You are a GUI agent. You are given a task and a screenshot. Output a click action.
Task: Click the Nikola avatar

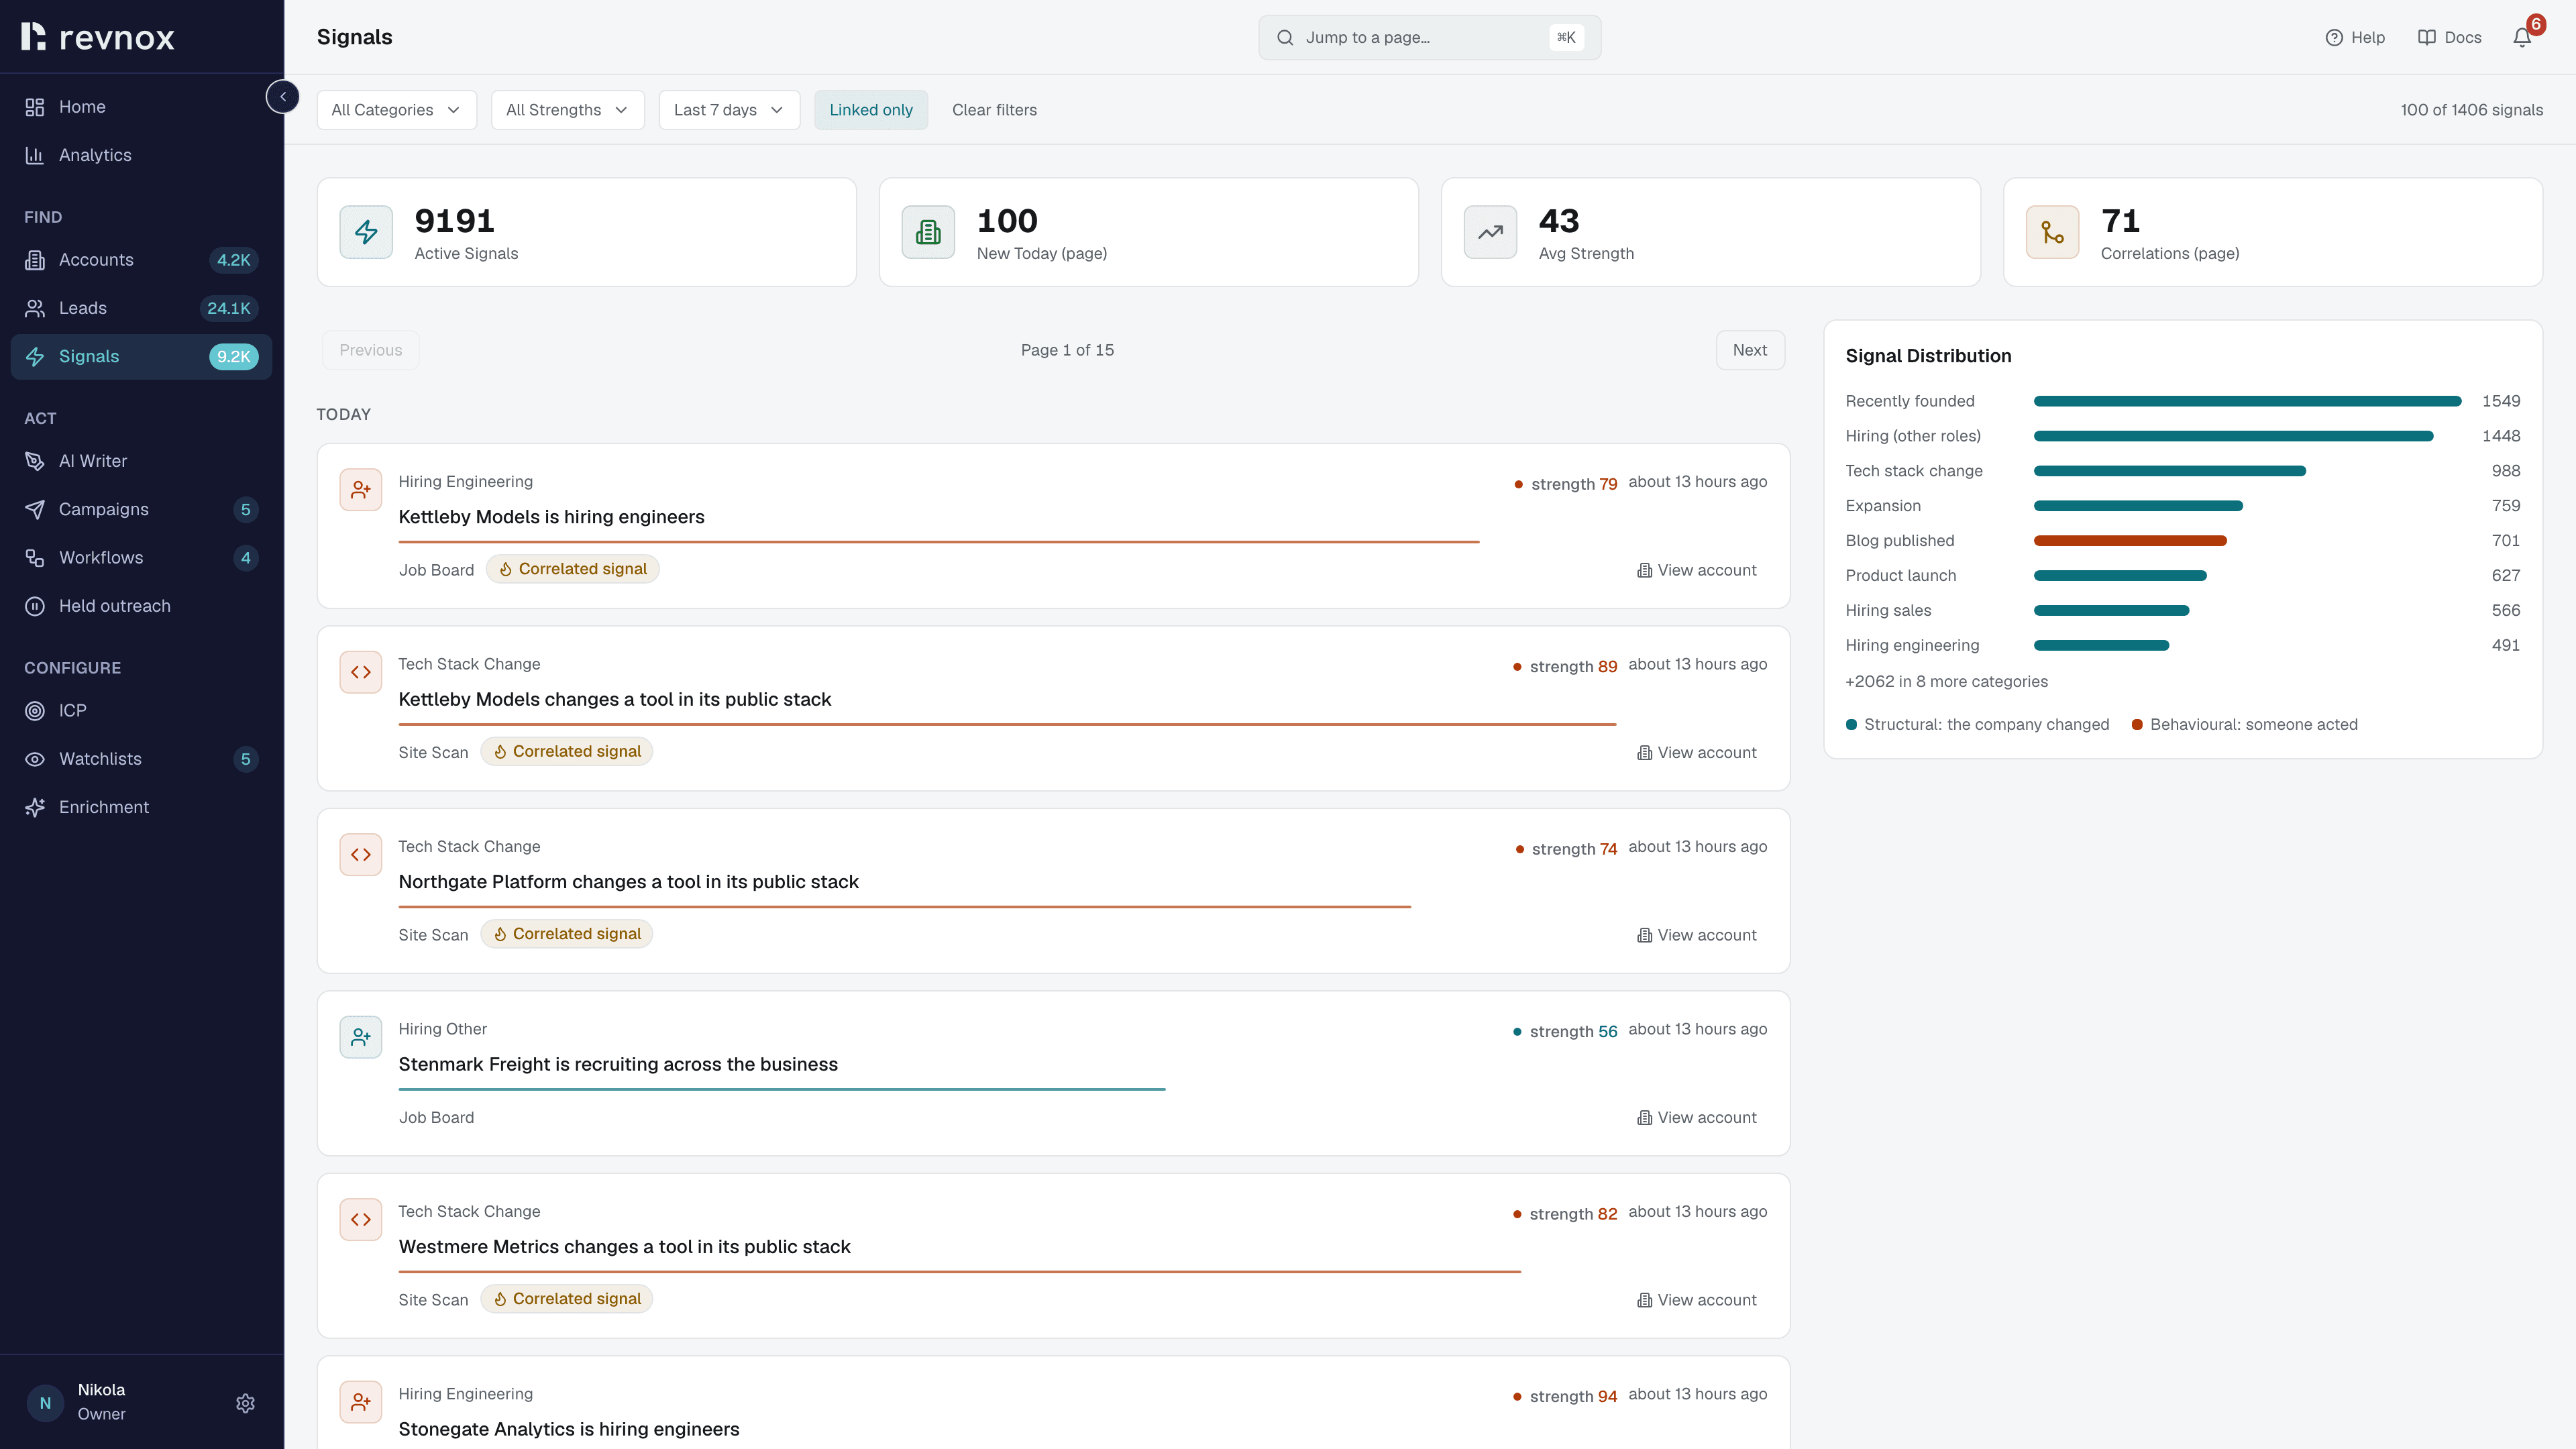(45, 1403)
